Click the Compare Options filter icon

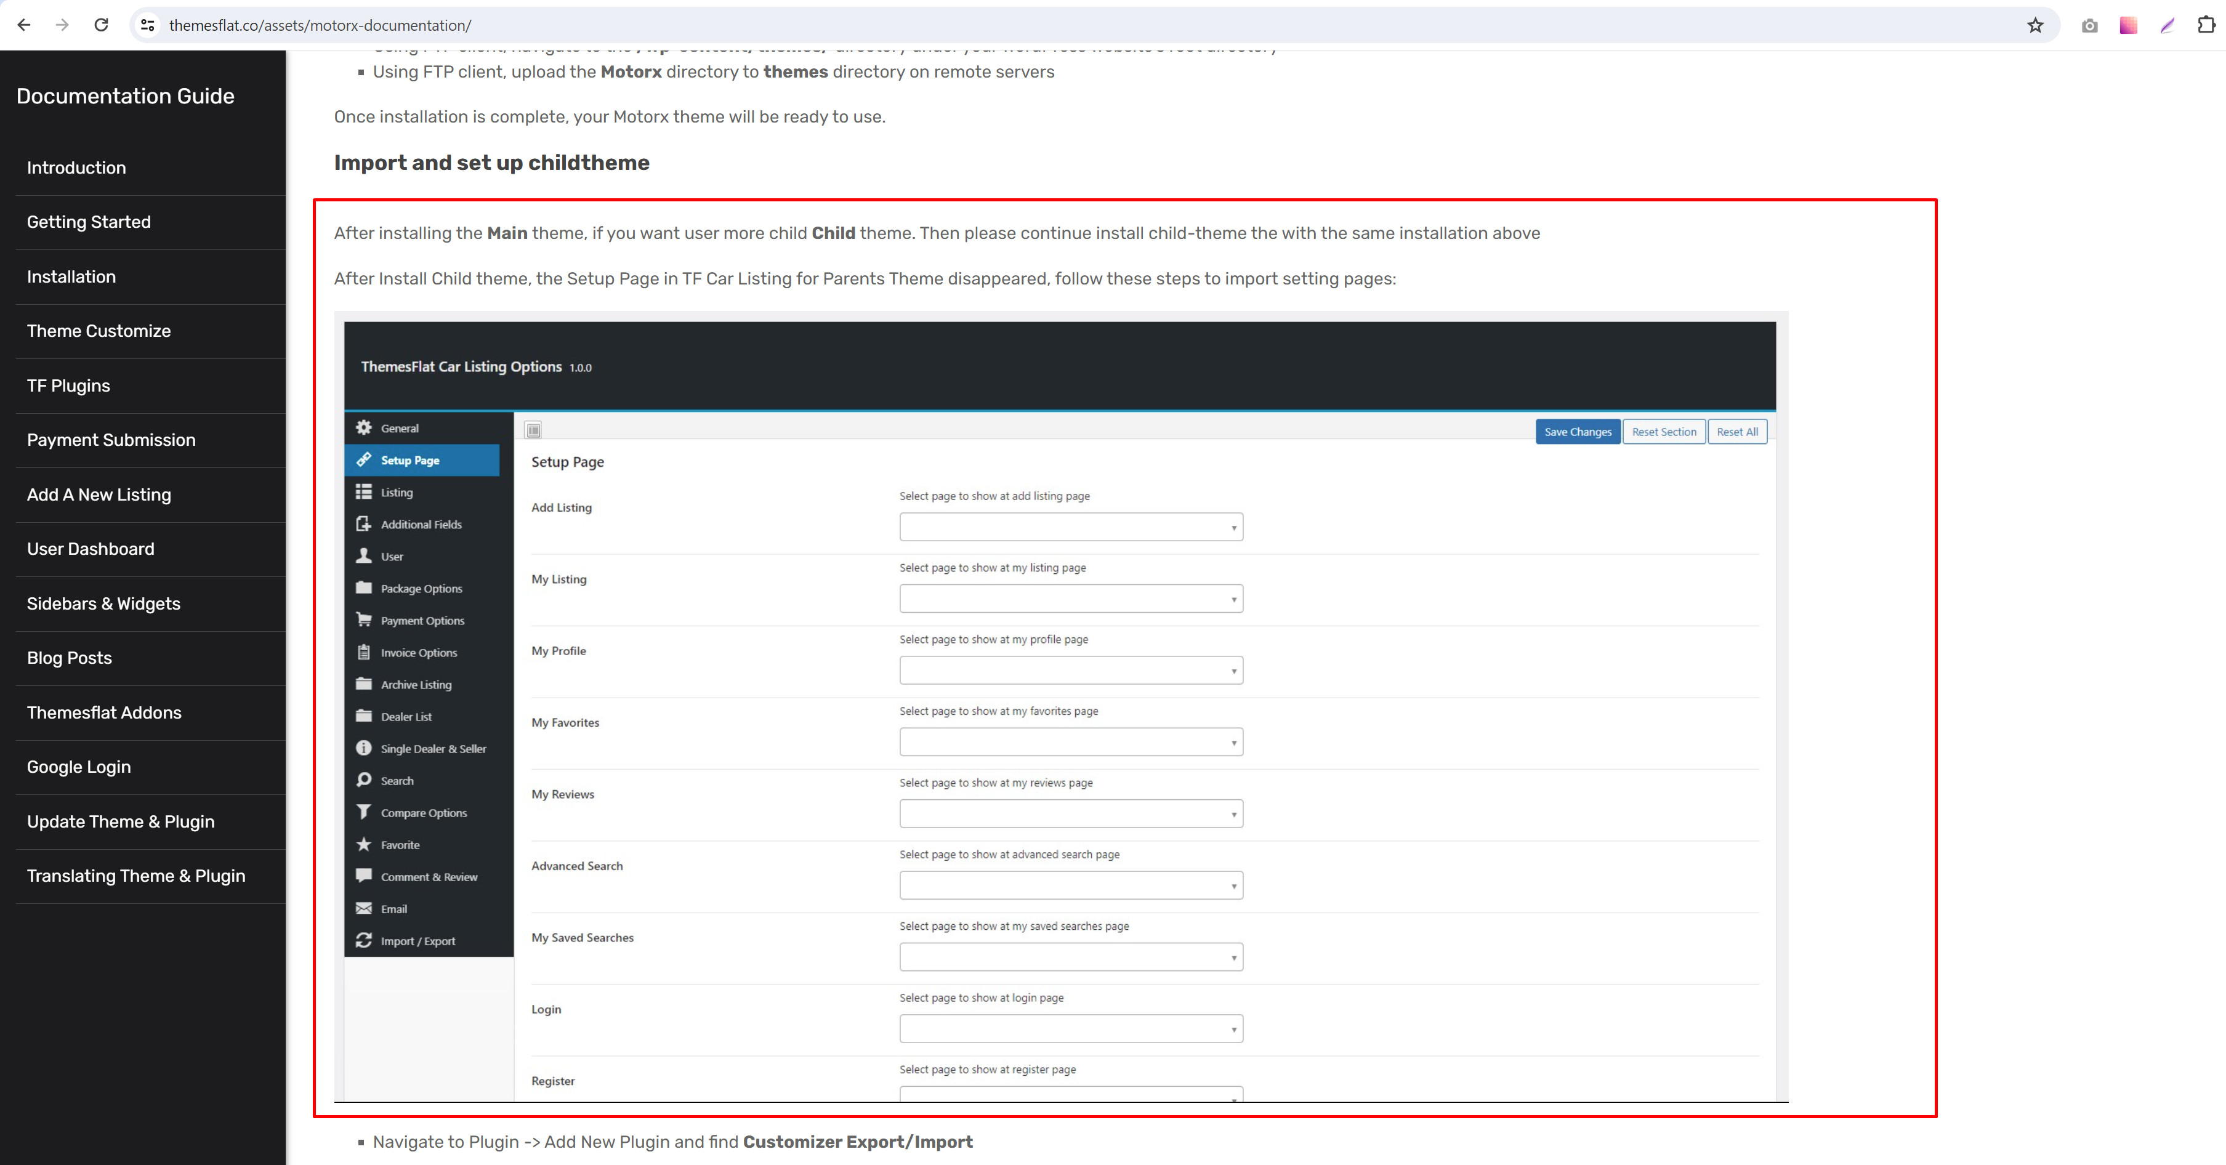tap(364, 812)
